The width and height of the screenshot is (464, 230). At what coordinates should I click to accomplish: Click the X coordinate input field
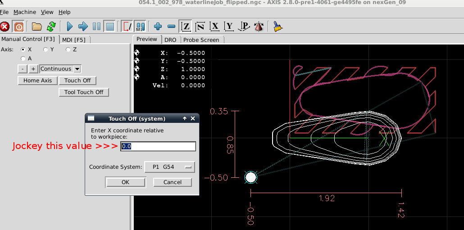point(158,146)
